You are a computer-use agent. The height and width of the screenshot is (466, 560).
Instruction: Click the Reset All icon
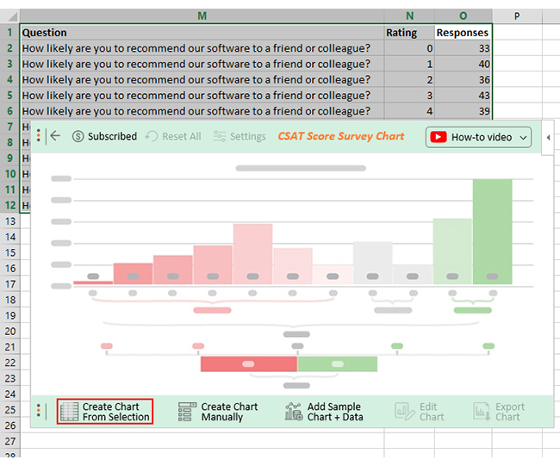point(152,136)
